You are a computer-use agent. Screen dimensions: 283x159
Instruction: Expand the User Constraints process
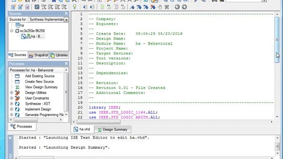coord(11,98)
